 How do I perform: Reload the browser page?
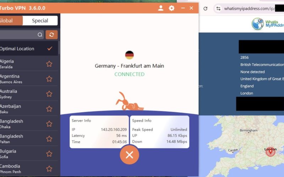(206, 8)
